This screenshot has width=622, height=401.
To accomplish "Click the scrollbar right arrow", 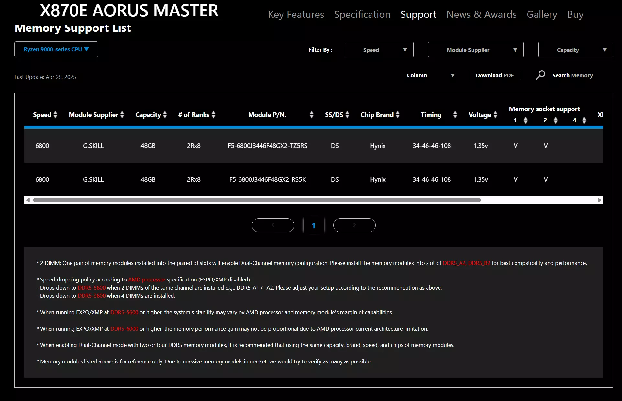I will [x=599, y=200].
